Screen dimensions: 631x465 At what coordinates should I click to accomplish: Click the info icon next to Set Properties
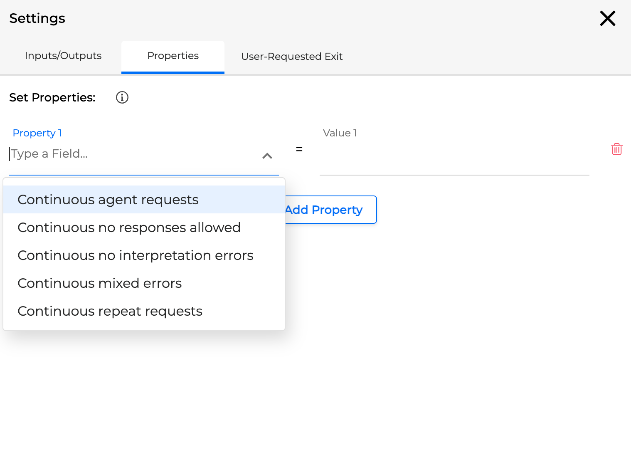122,98
